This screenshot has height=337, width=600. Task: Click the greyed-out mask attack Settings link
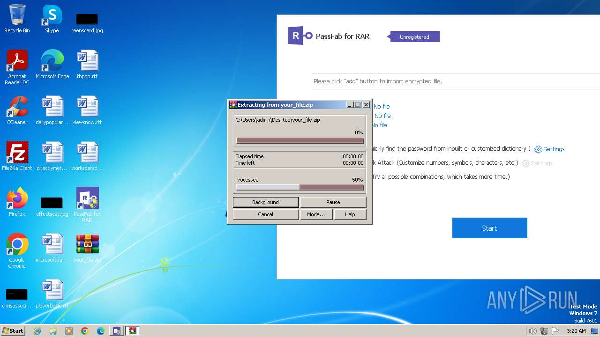(x=537, y=163)
